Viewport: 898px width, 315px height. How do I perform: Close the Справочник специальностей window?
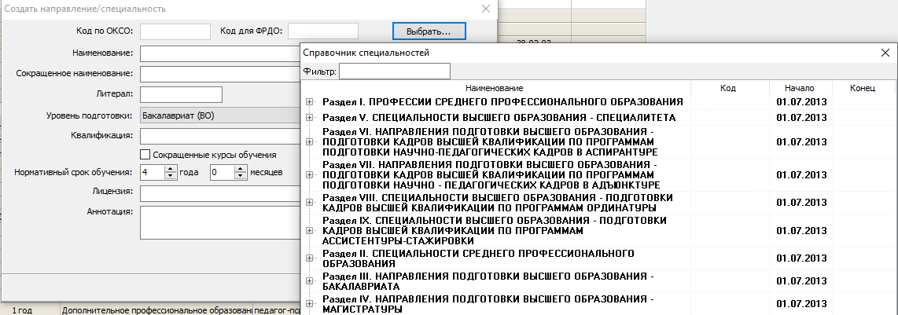[885, 53]
